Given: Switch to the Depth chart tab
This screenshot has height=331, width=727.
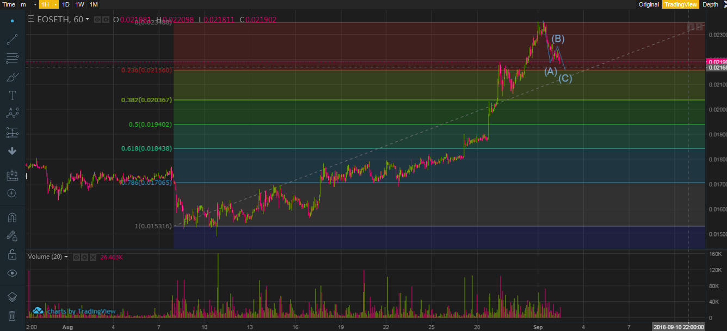Looking at the screenshot, I should pyautogui.click(x=710, y=4).
